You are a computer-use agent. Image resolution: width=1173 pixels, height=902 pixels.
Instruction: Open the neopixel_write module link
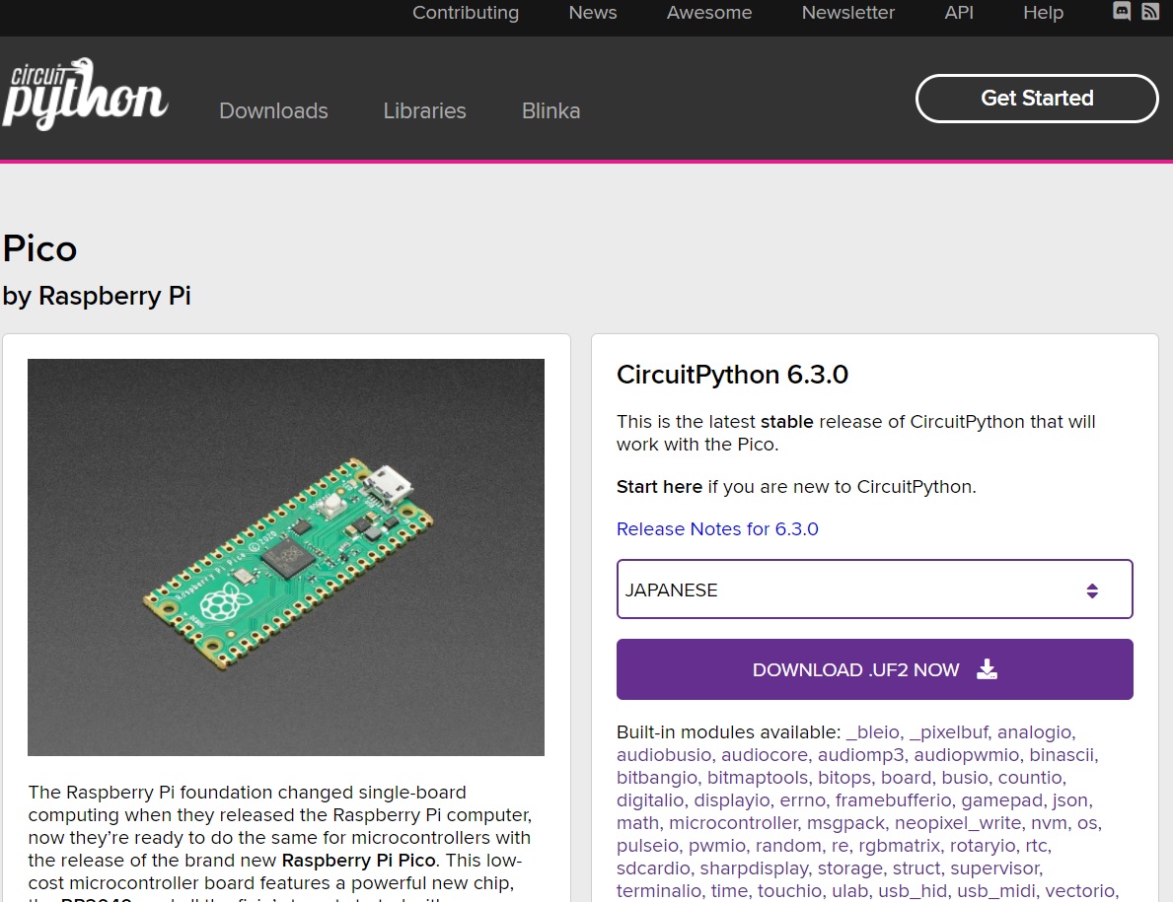pos(958,823)
